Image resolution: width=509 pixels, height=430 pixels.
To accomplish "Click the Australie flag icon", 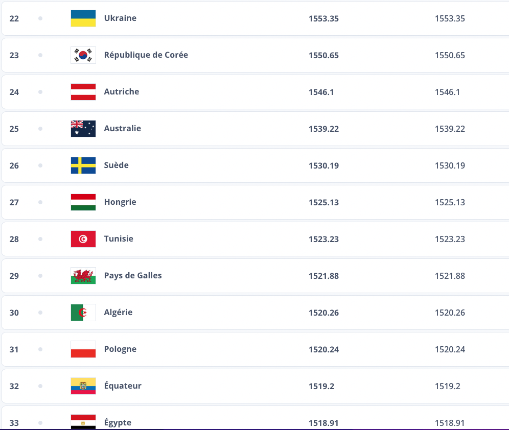I will tap(83, 129).
